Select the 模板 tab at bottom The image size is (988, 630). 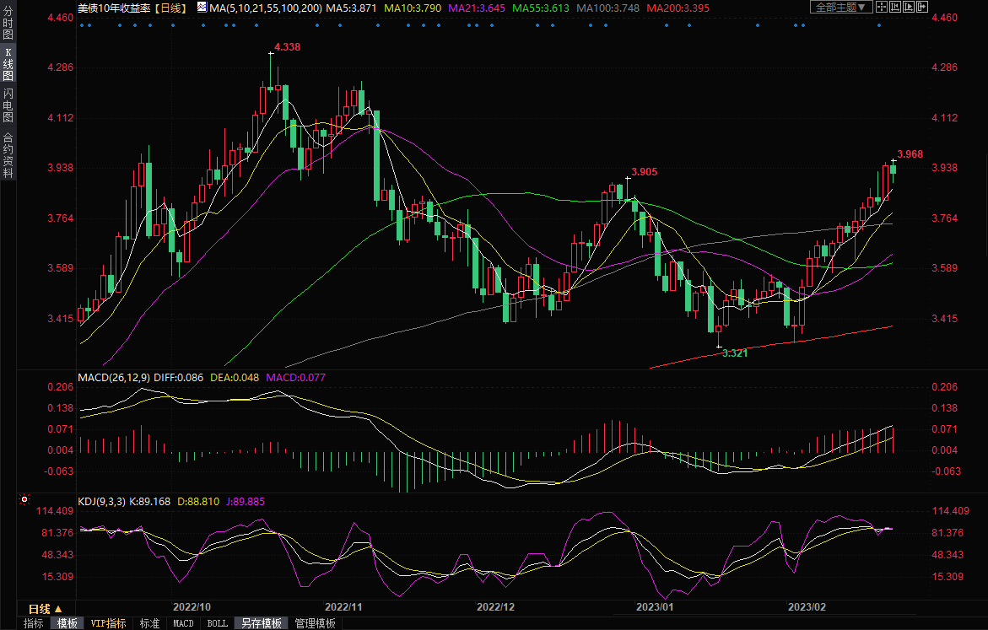point(67,624)
